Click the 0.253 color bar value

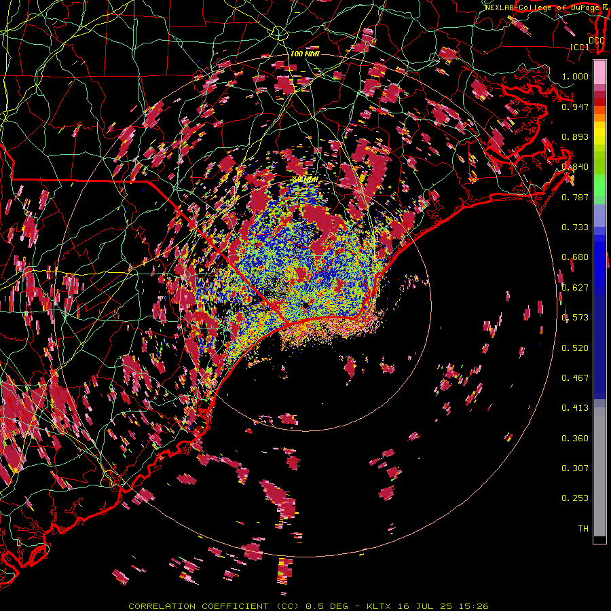pyautogui.click(x=575, y=498)
